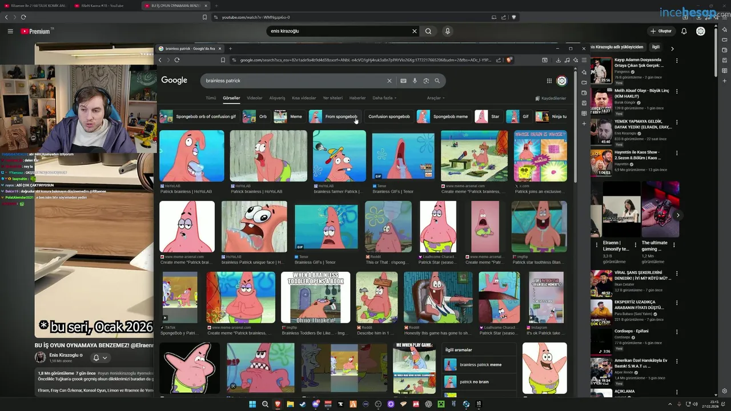The height and width of the screenshot is (411, 731).
Task: Open OBS Studio from taskbar
Action: 378,404
